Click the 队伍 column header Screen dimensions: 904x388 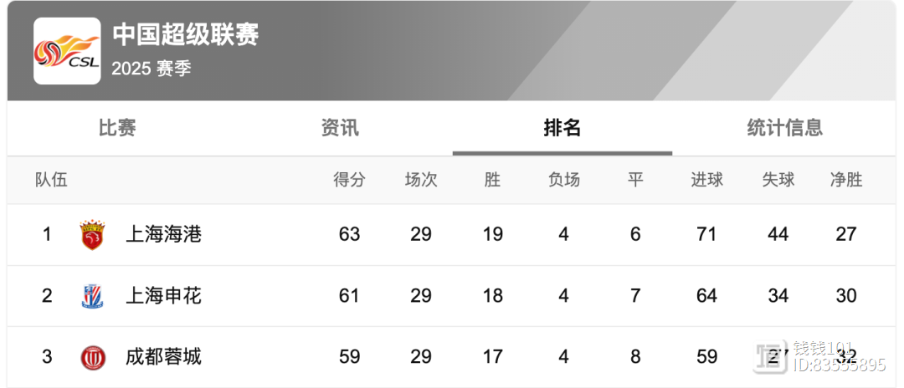pos(51,180)
